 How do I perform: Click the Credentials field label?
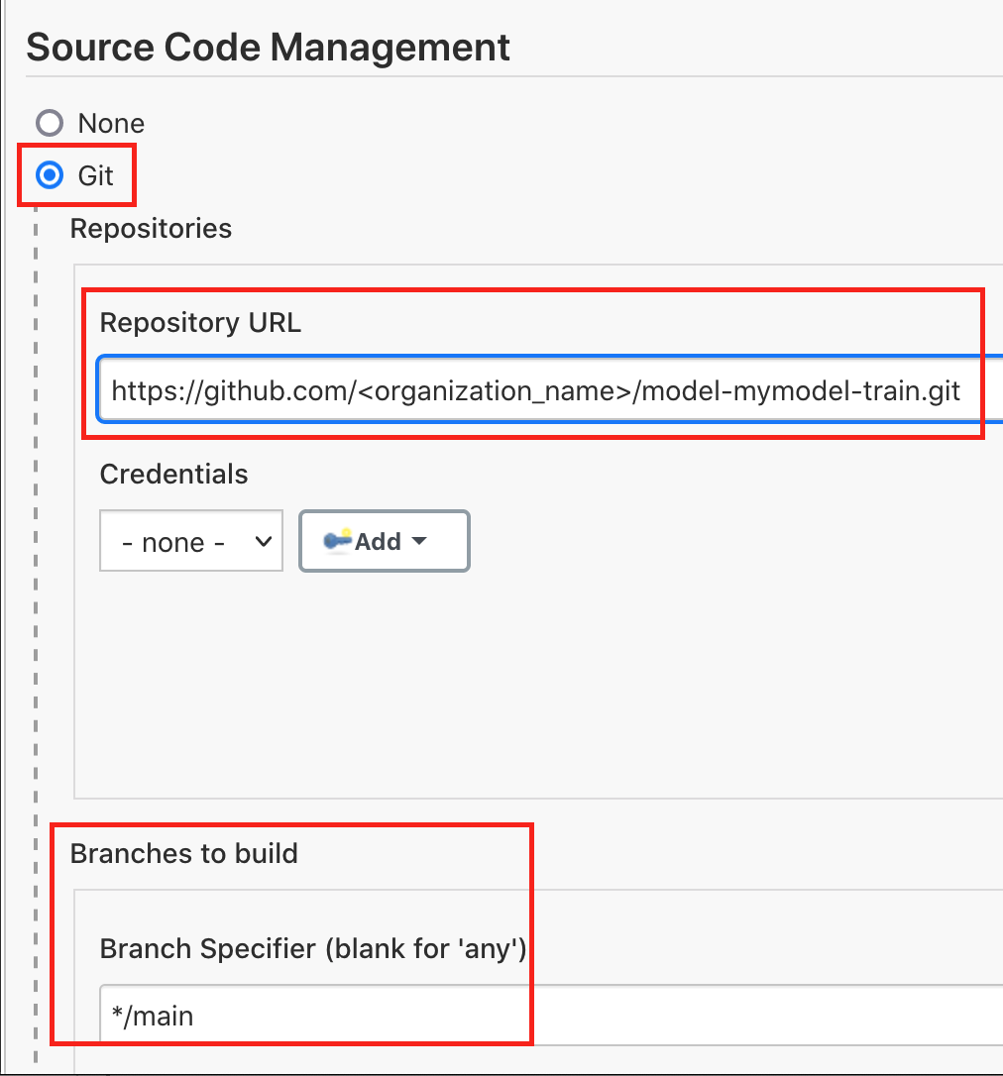[x=173, y=475]
